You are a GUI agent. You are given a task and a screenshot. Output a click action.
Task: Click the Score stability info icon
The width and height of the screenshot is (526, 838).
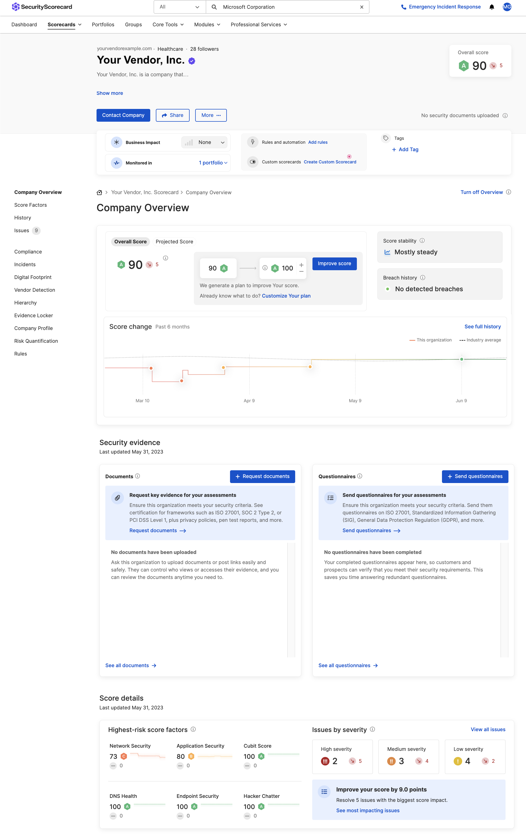click(x=422, y=240)
